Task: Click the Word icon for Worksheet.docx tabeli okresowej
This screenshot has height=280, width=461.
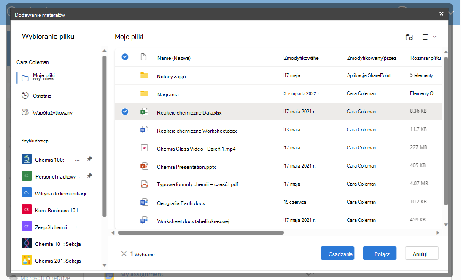Action: coord(144,220)
